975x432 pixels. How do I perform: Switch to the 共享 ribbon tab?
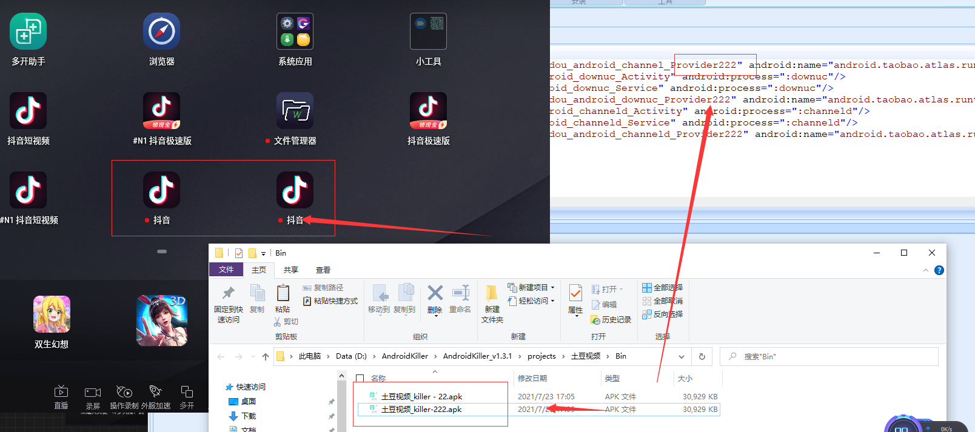291,270
